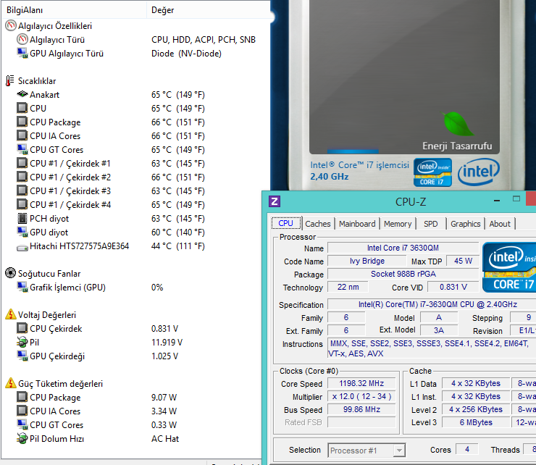Click the Bus Speed value 99.86 MHz

tap(361, 409)
